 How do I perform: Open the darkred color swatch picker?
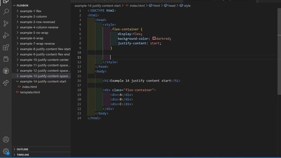tap(154, 38)
